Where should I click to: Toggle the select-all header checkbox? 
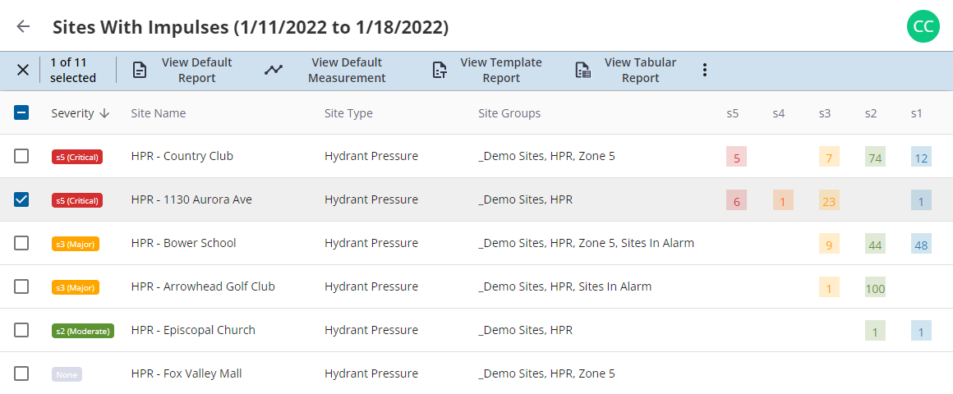pyautogui.click(x=21, y=113)
